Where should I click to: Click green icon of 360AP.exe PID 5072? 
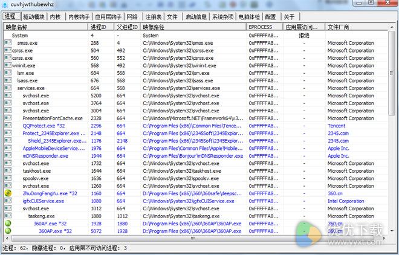point(8,231)
